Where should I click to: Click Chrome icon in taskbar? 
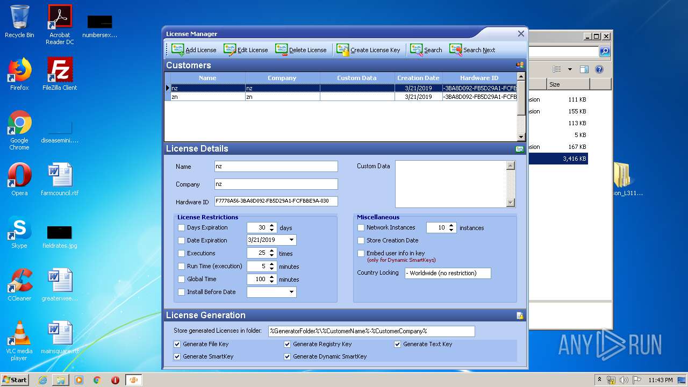click(97, 380)
